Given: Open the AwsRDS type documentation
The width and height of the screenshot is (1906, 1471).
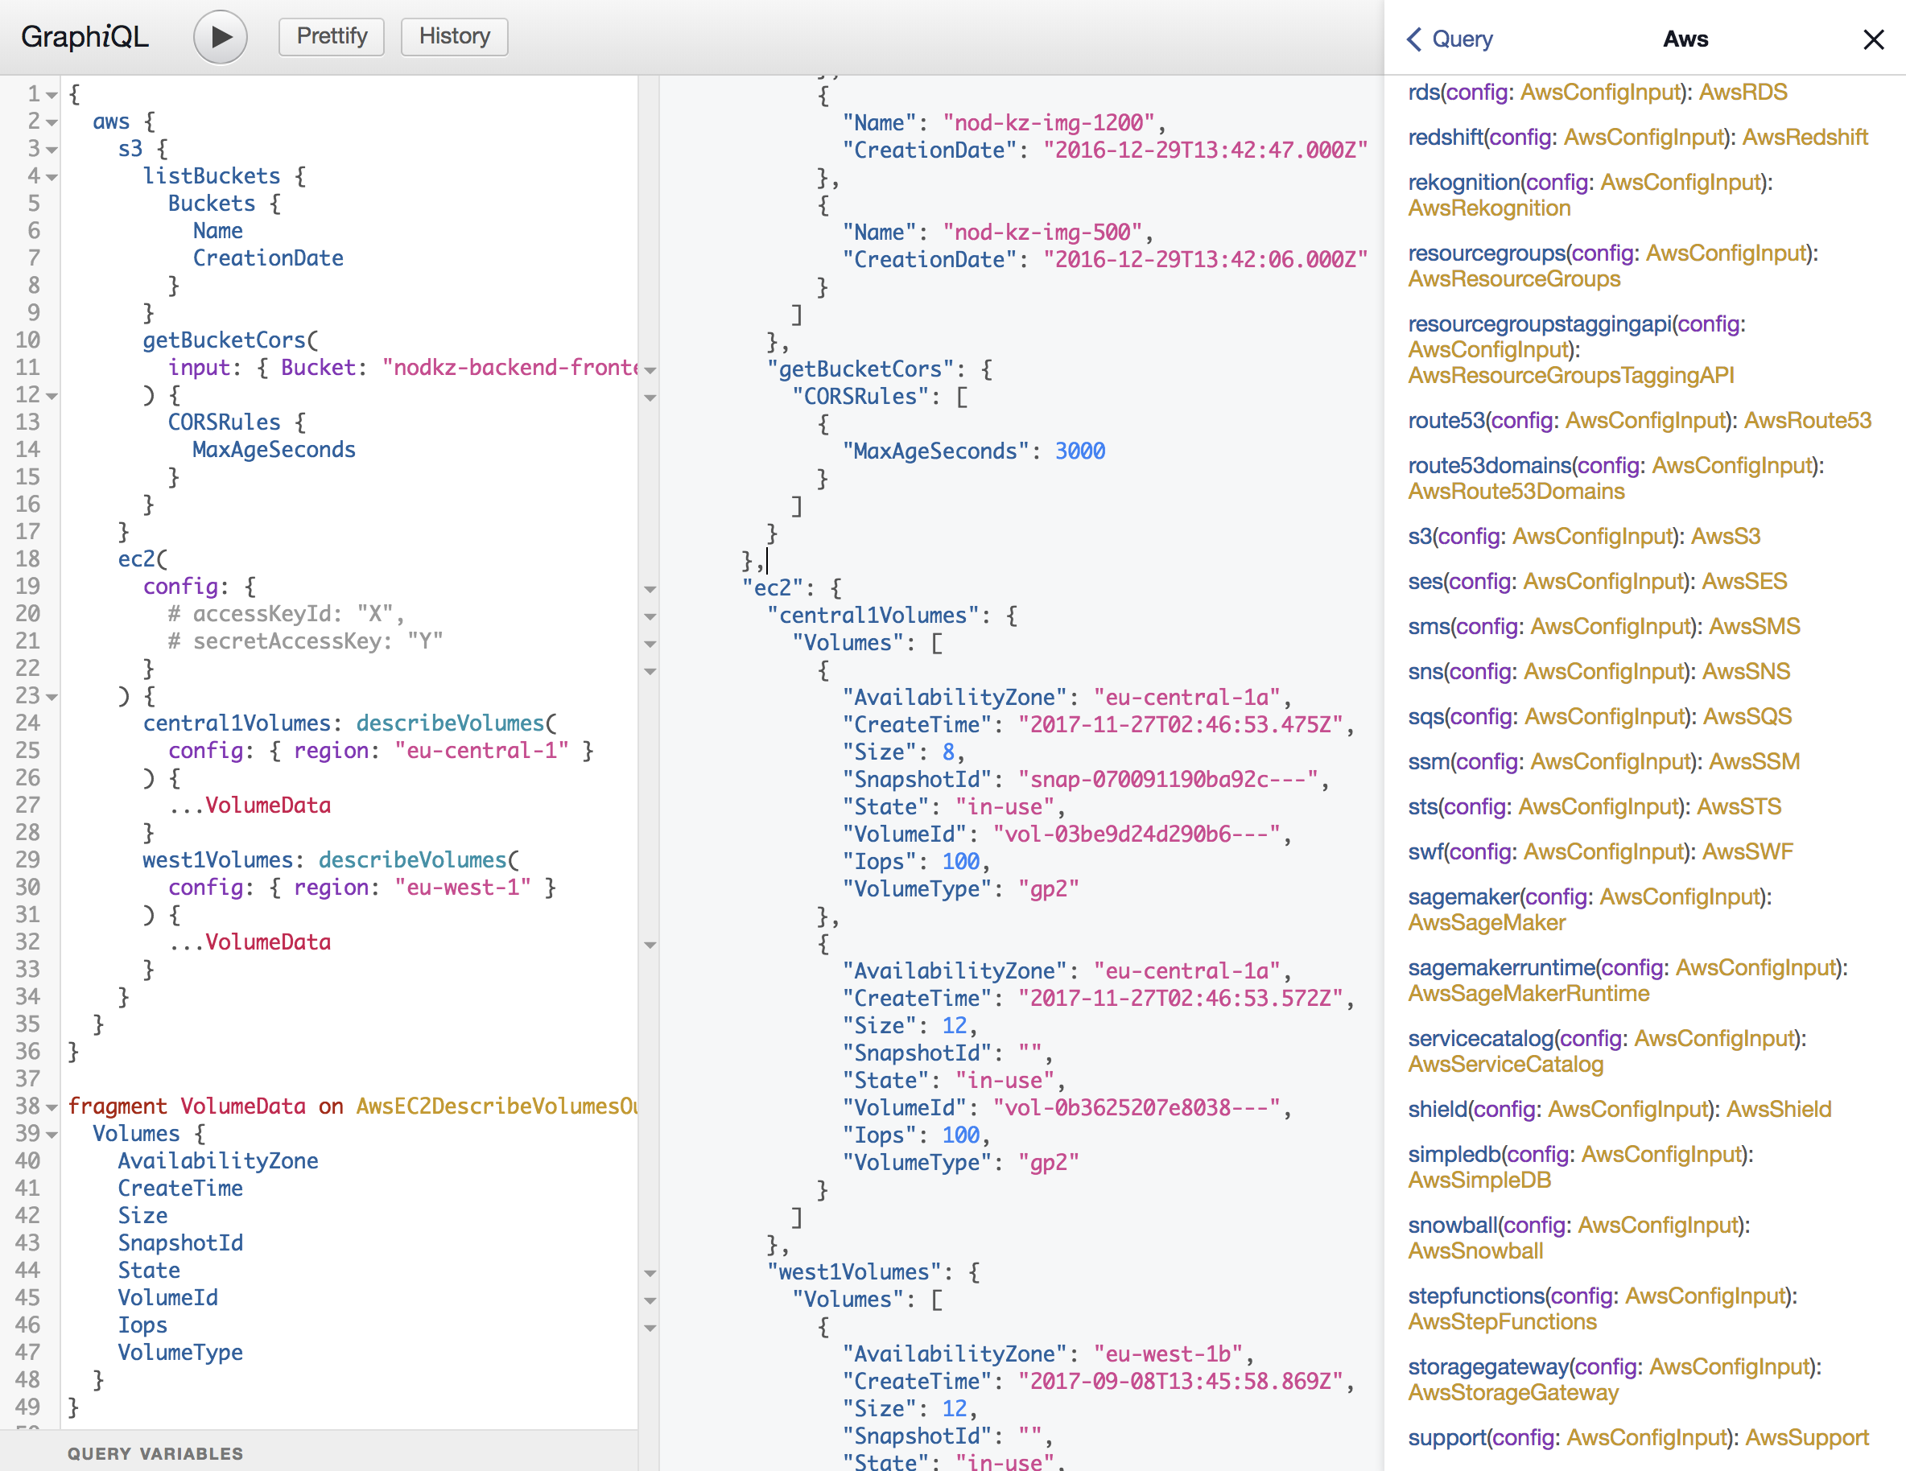Looking at the screenshot, I should [x=1743, y=93].
